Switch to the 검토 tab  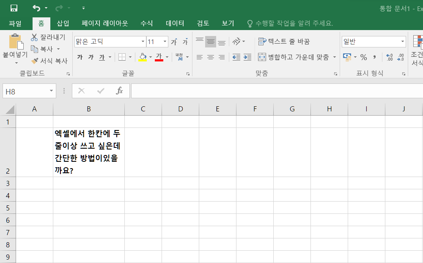coord(203,23)
